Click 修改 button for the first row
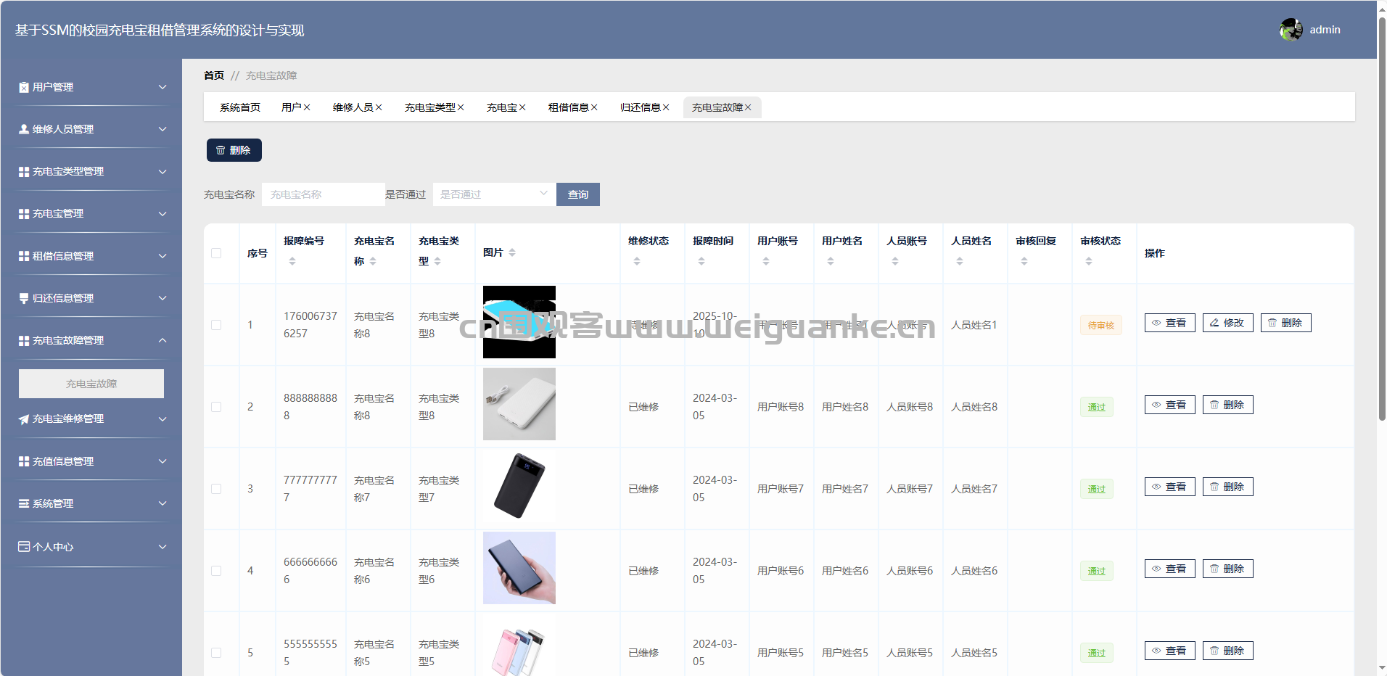This screenshot has width=1387, height=676. point(1227,323)
